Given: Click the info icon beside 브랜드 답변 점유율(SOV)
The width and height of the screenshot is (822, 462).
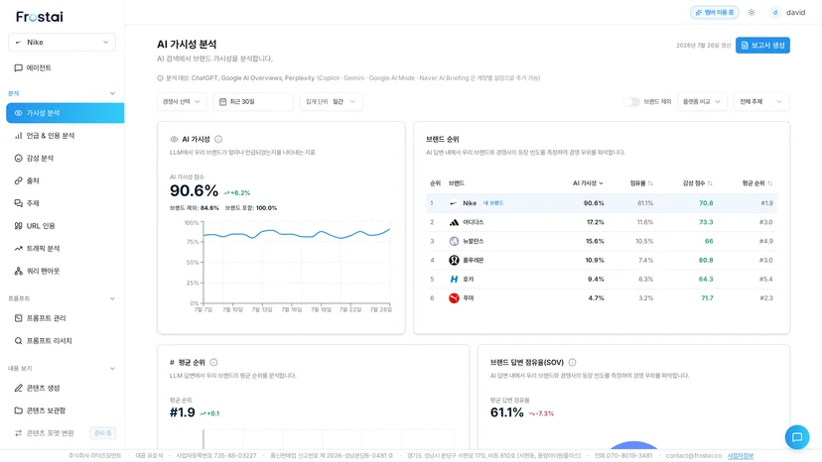Looking at the screenshot, I should [x=573, y=363].
